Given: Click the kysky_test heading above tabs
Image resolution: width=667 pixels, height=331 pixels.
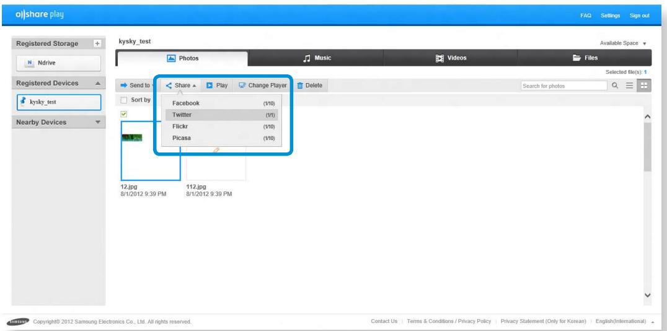Looking at the screenshot, I should [x=135, y=42].
